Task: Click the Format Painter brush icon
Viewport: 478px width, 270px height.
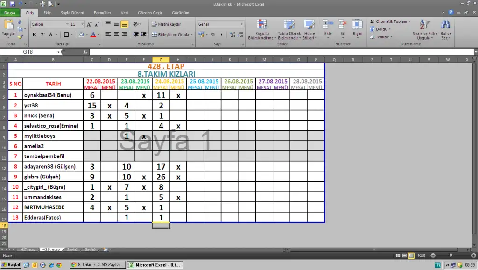Action: click(20, 36)
